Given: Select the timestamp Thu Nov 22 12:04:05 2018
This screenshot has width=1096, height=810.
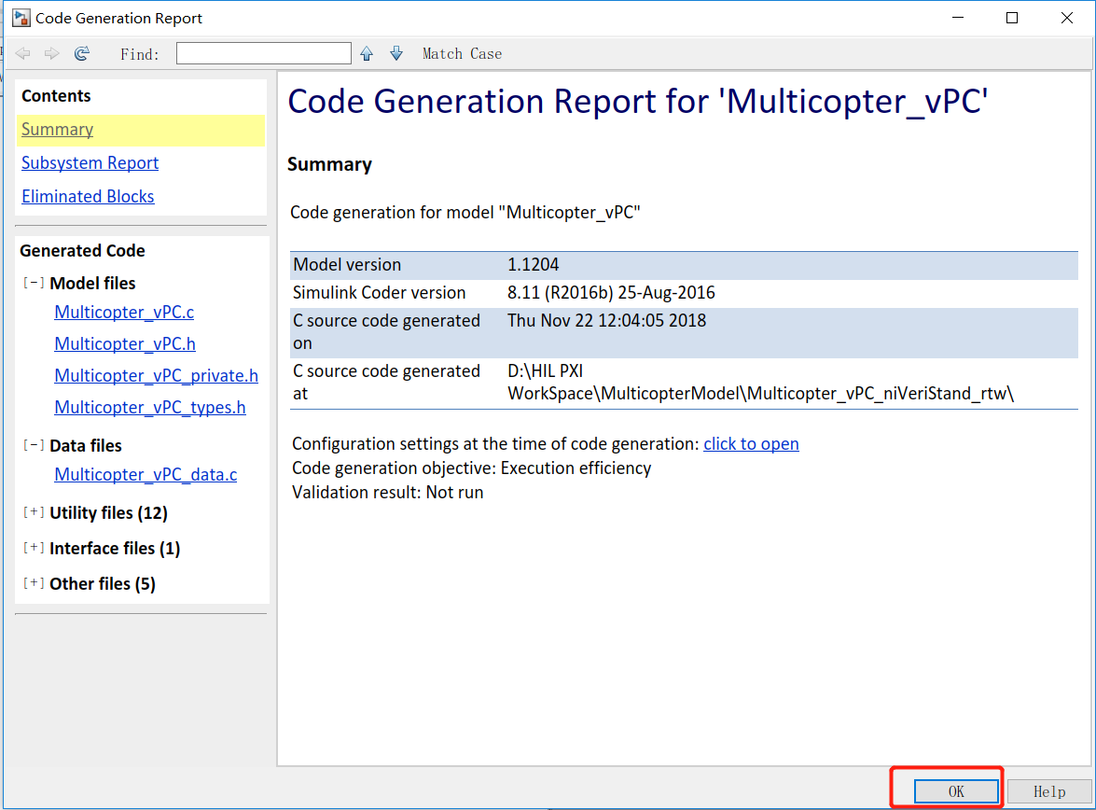Looking at the screenshot, I should point(606,320).
